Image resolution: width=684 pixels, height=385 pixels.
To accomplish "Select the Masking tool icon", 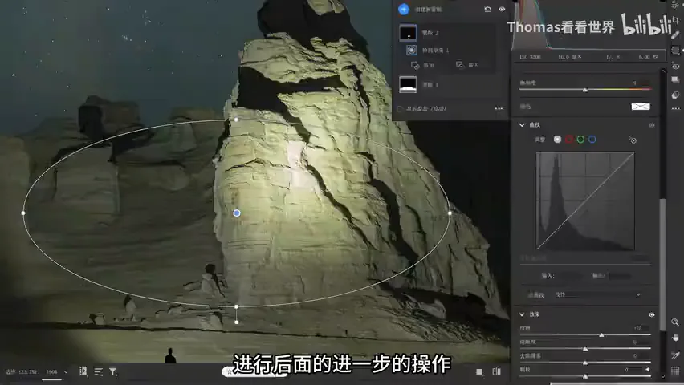I will pos(675,51).
